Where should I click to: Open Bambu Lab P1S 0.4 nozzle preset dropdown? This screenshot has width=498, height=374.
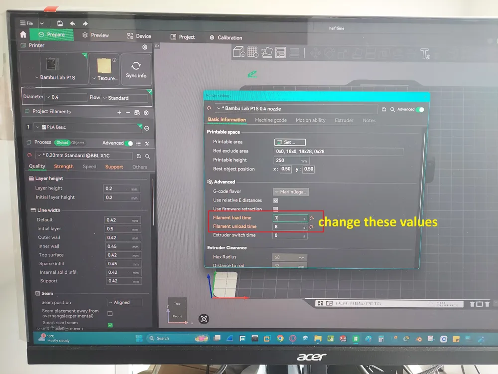coord(296,109)
